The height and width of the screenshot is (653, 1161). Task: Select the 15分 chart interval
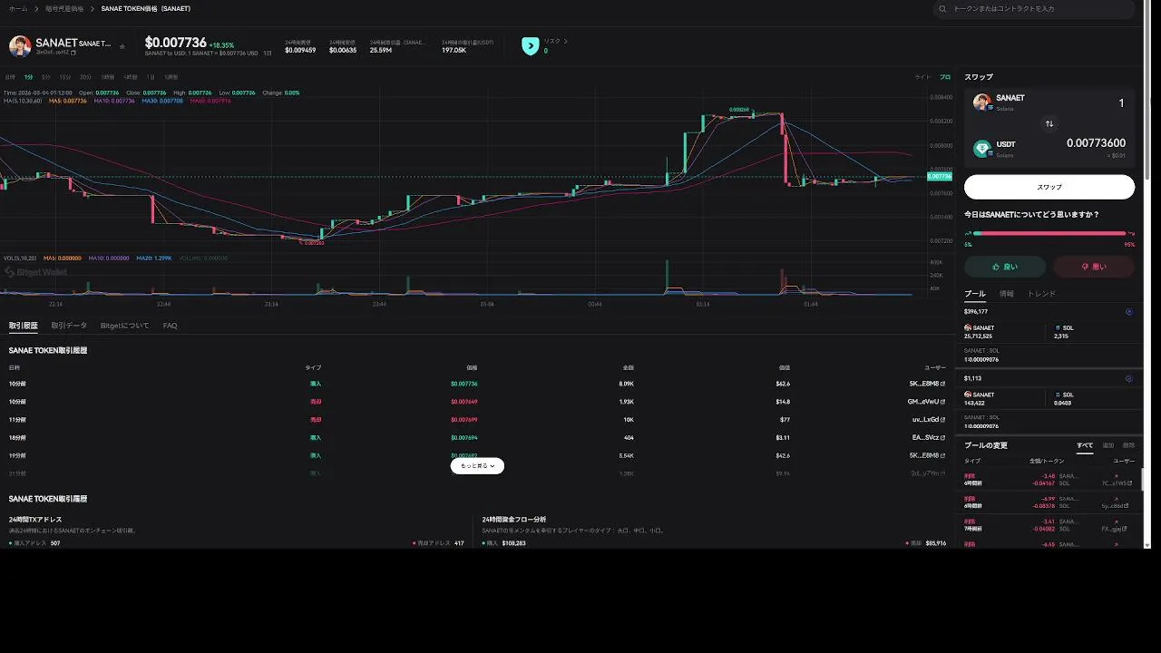click(x=65, y=77)
